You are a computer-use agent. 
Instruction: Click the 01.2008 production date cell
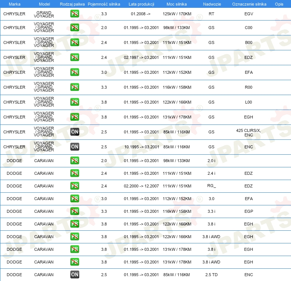[x=141, y=14]
